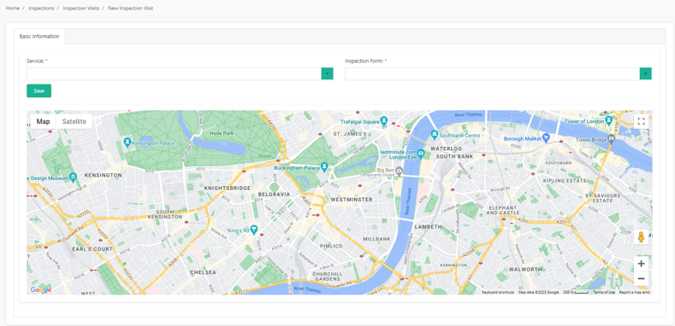Viewport: 675px width, 326px height.
Task: Switch map to Satellite view
Action: click(x=74, y=121)
